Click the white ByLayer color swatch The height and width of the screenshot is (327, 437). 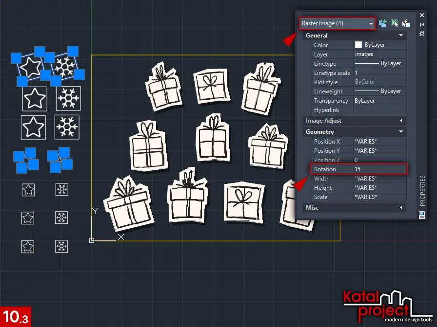click(x=358, y=45)
